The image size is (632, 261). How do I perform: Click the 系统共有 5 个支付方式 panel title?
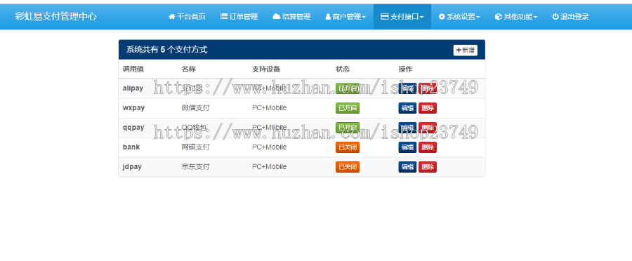(167, 50)
